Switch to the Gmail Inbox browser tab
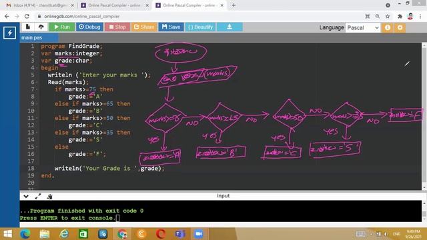The height and width of the screenshot is (240, 427). click(39, 5)
